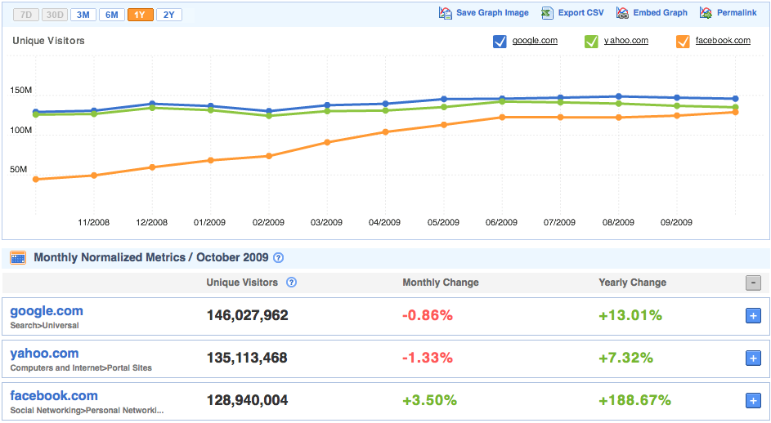Viewport: 771px width, 423px height.
Task: Click the 128,940,004 unique visitors value
Action: tap(248, 400)
